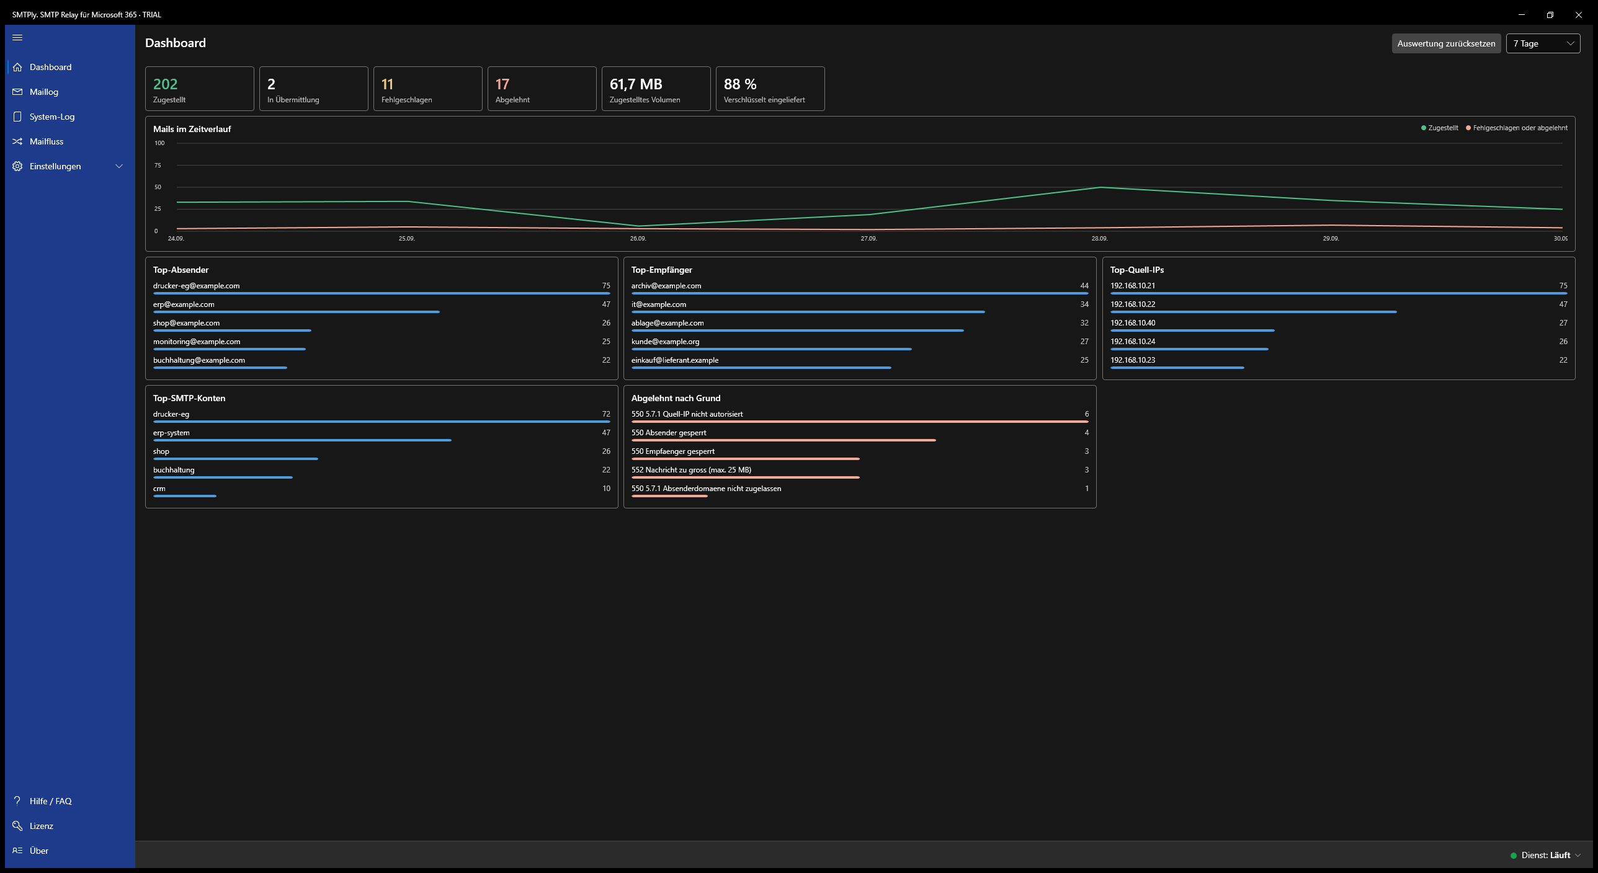Select the crm SMTP account row

(382, 491)
